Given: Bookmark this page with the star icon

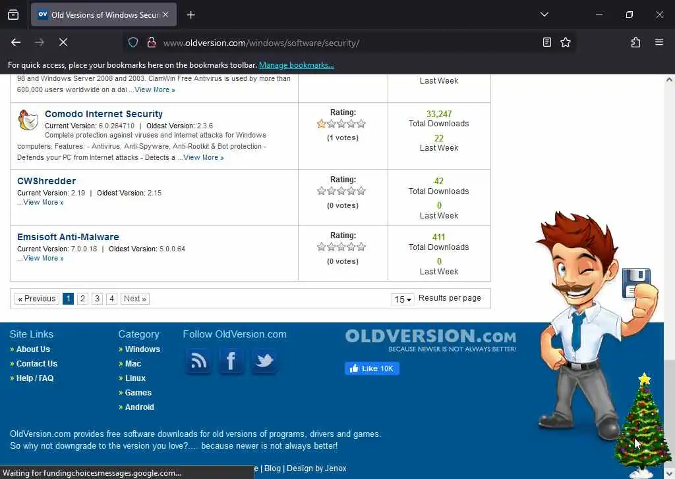Looking at the screenshot, I should click(566, 42).
